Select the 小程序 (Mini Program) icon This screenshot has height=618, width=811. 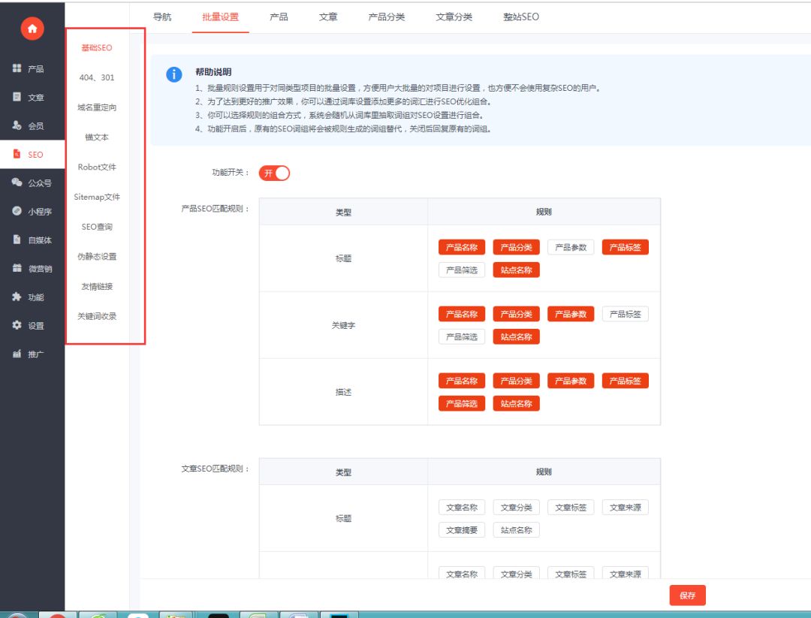(32, 211)
